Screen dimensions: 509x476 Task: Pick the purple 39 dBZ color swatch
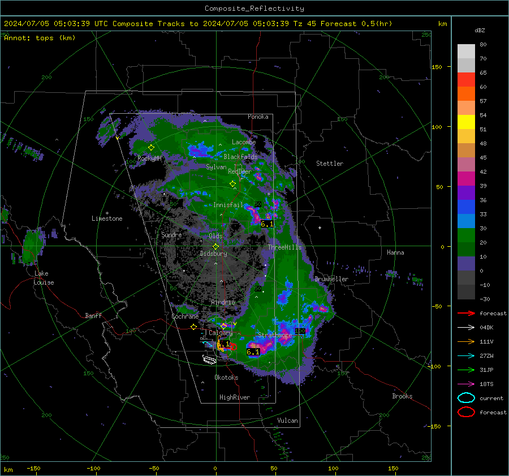(466, 193)
